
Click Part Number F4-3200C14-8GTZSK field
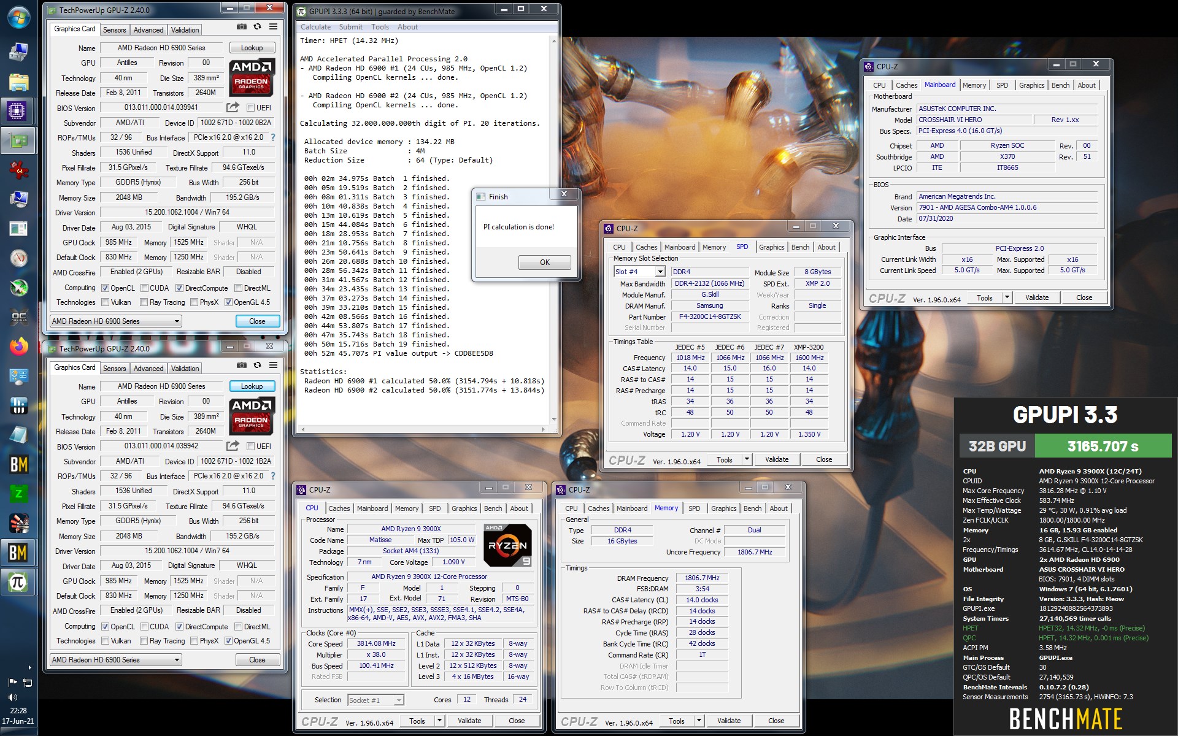pos(710,317)
